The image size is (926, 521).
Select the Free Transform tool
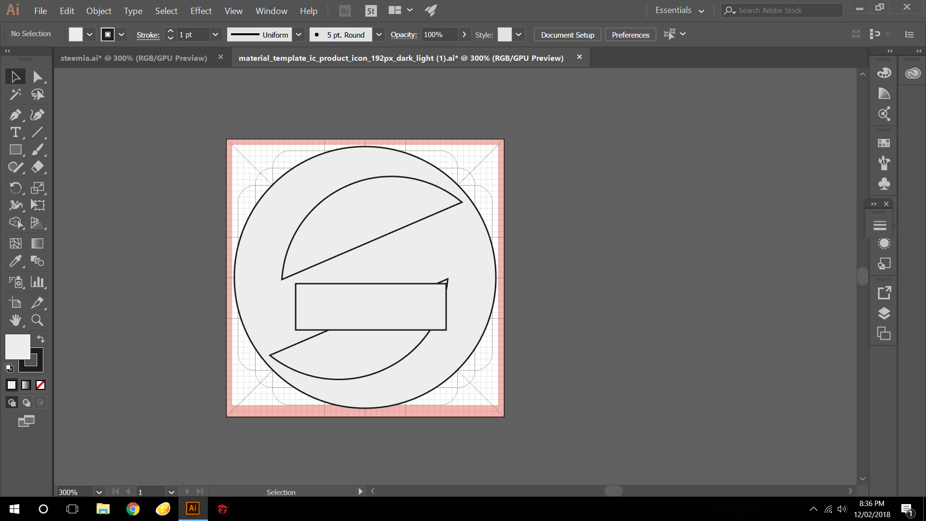(38, 205)
